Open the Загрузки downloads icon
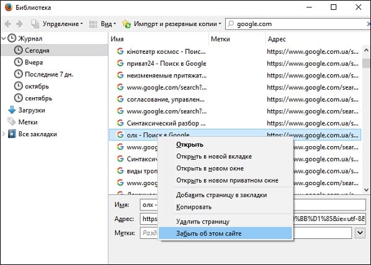 pyautogui.click(x=12, y=110)
